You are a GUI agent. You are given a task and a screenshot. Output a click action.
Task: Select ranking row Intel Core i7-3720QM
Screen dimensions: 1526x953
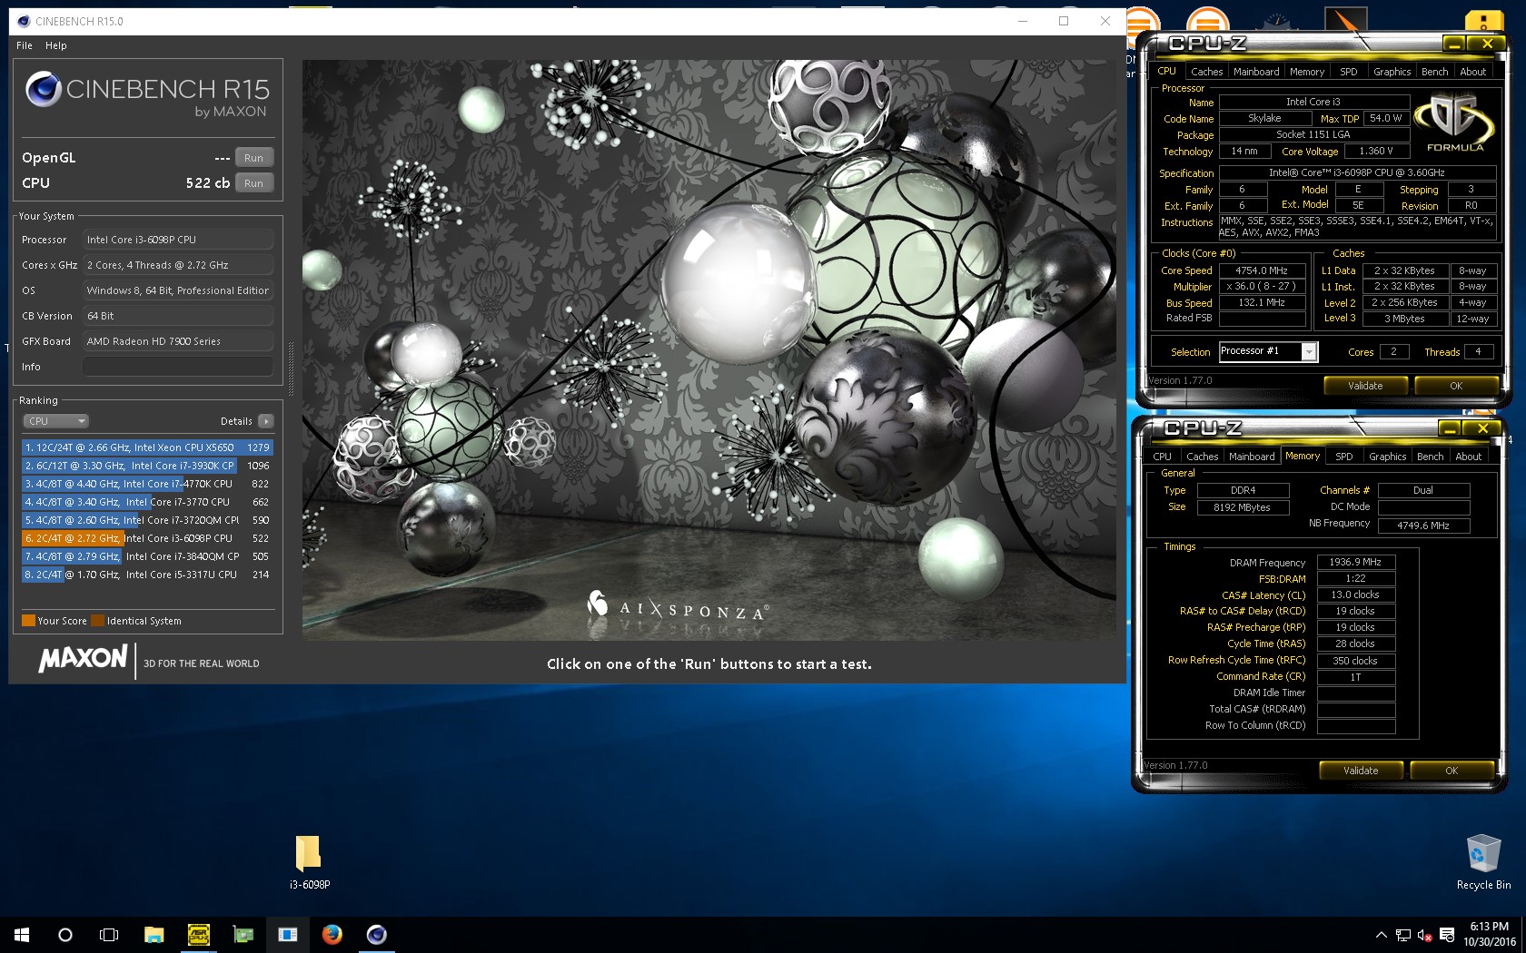coord(147,520)
